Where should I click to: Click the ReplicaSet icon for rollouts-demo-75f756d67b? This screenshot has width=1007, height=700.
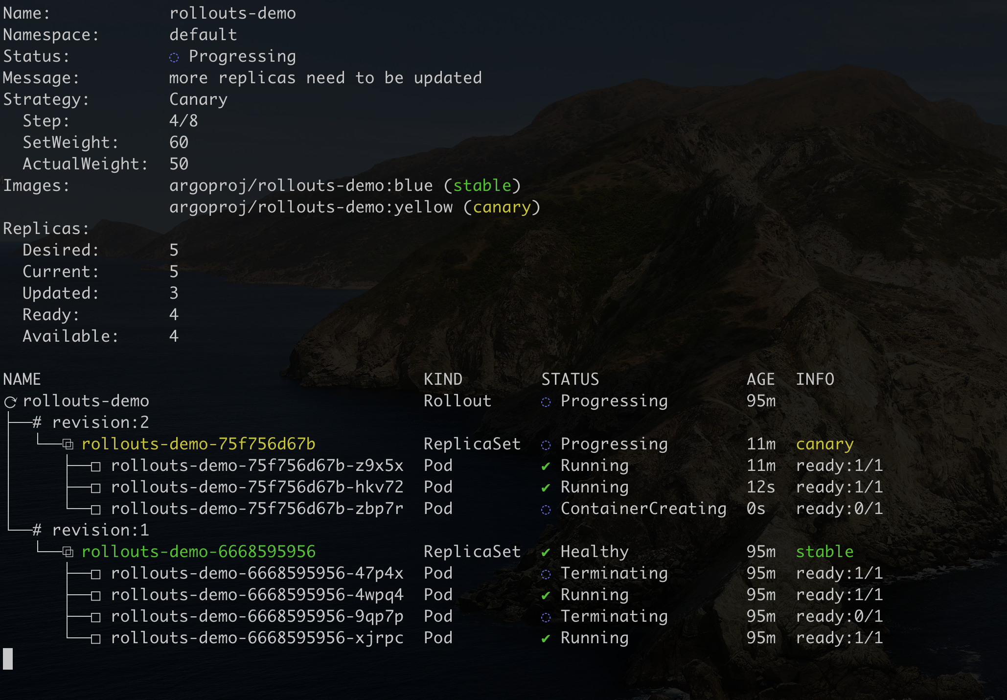pos(68,444)
